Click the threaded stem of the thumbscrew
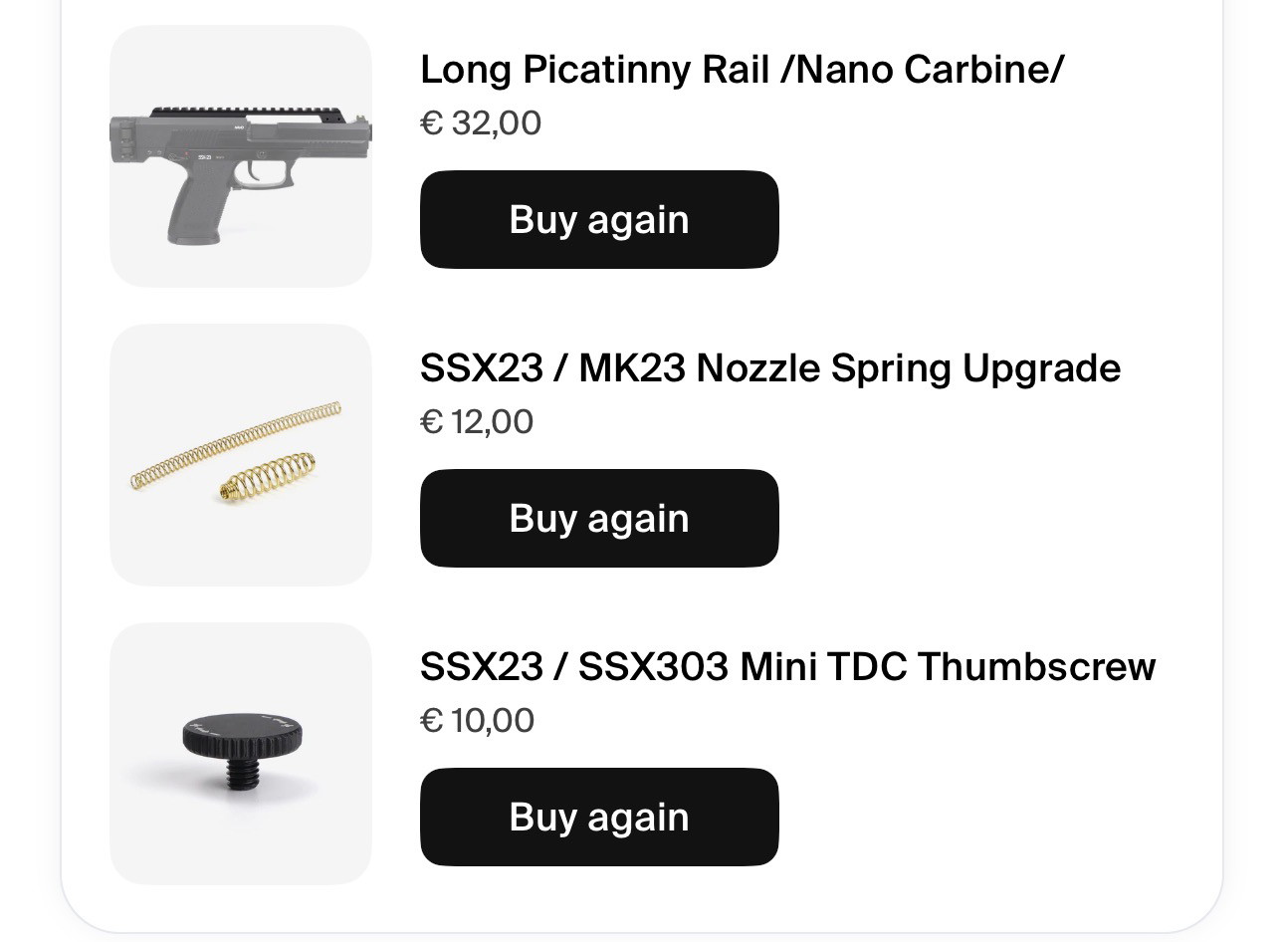1284x942 pixels. click(x=242, y=774)
